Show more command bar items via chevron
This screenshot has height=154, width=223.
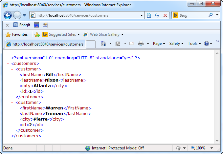pyautogui.click(x=218, y=41)
